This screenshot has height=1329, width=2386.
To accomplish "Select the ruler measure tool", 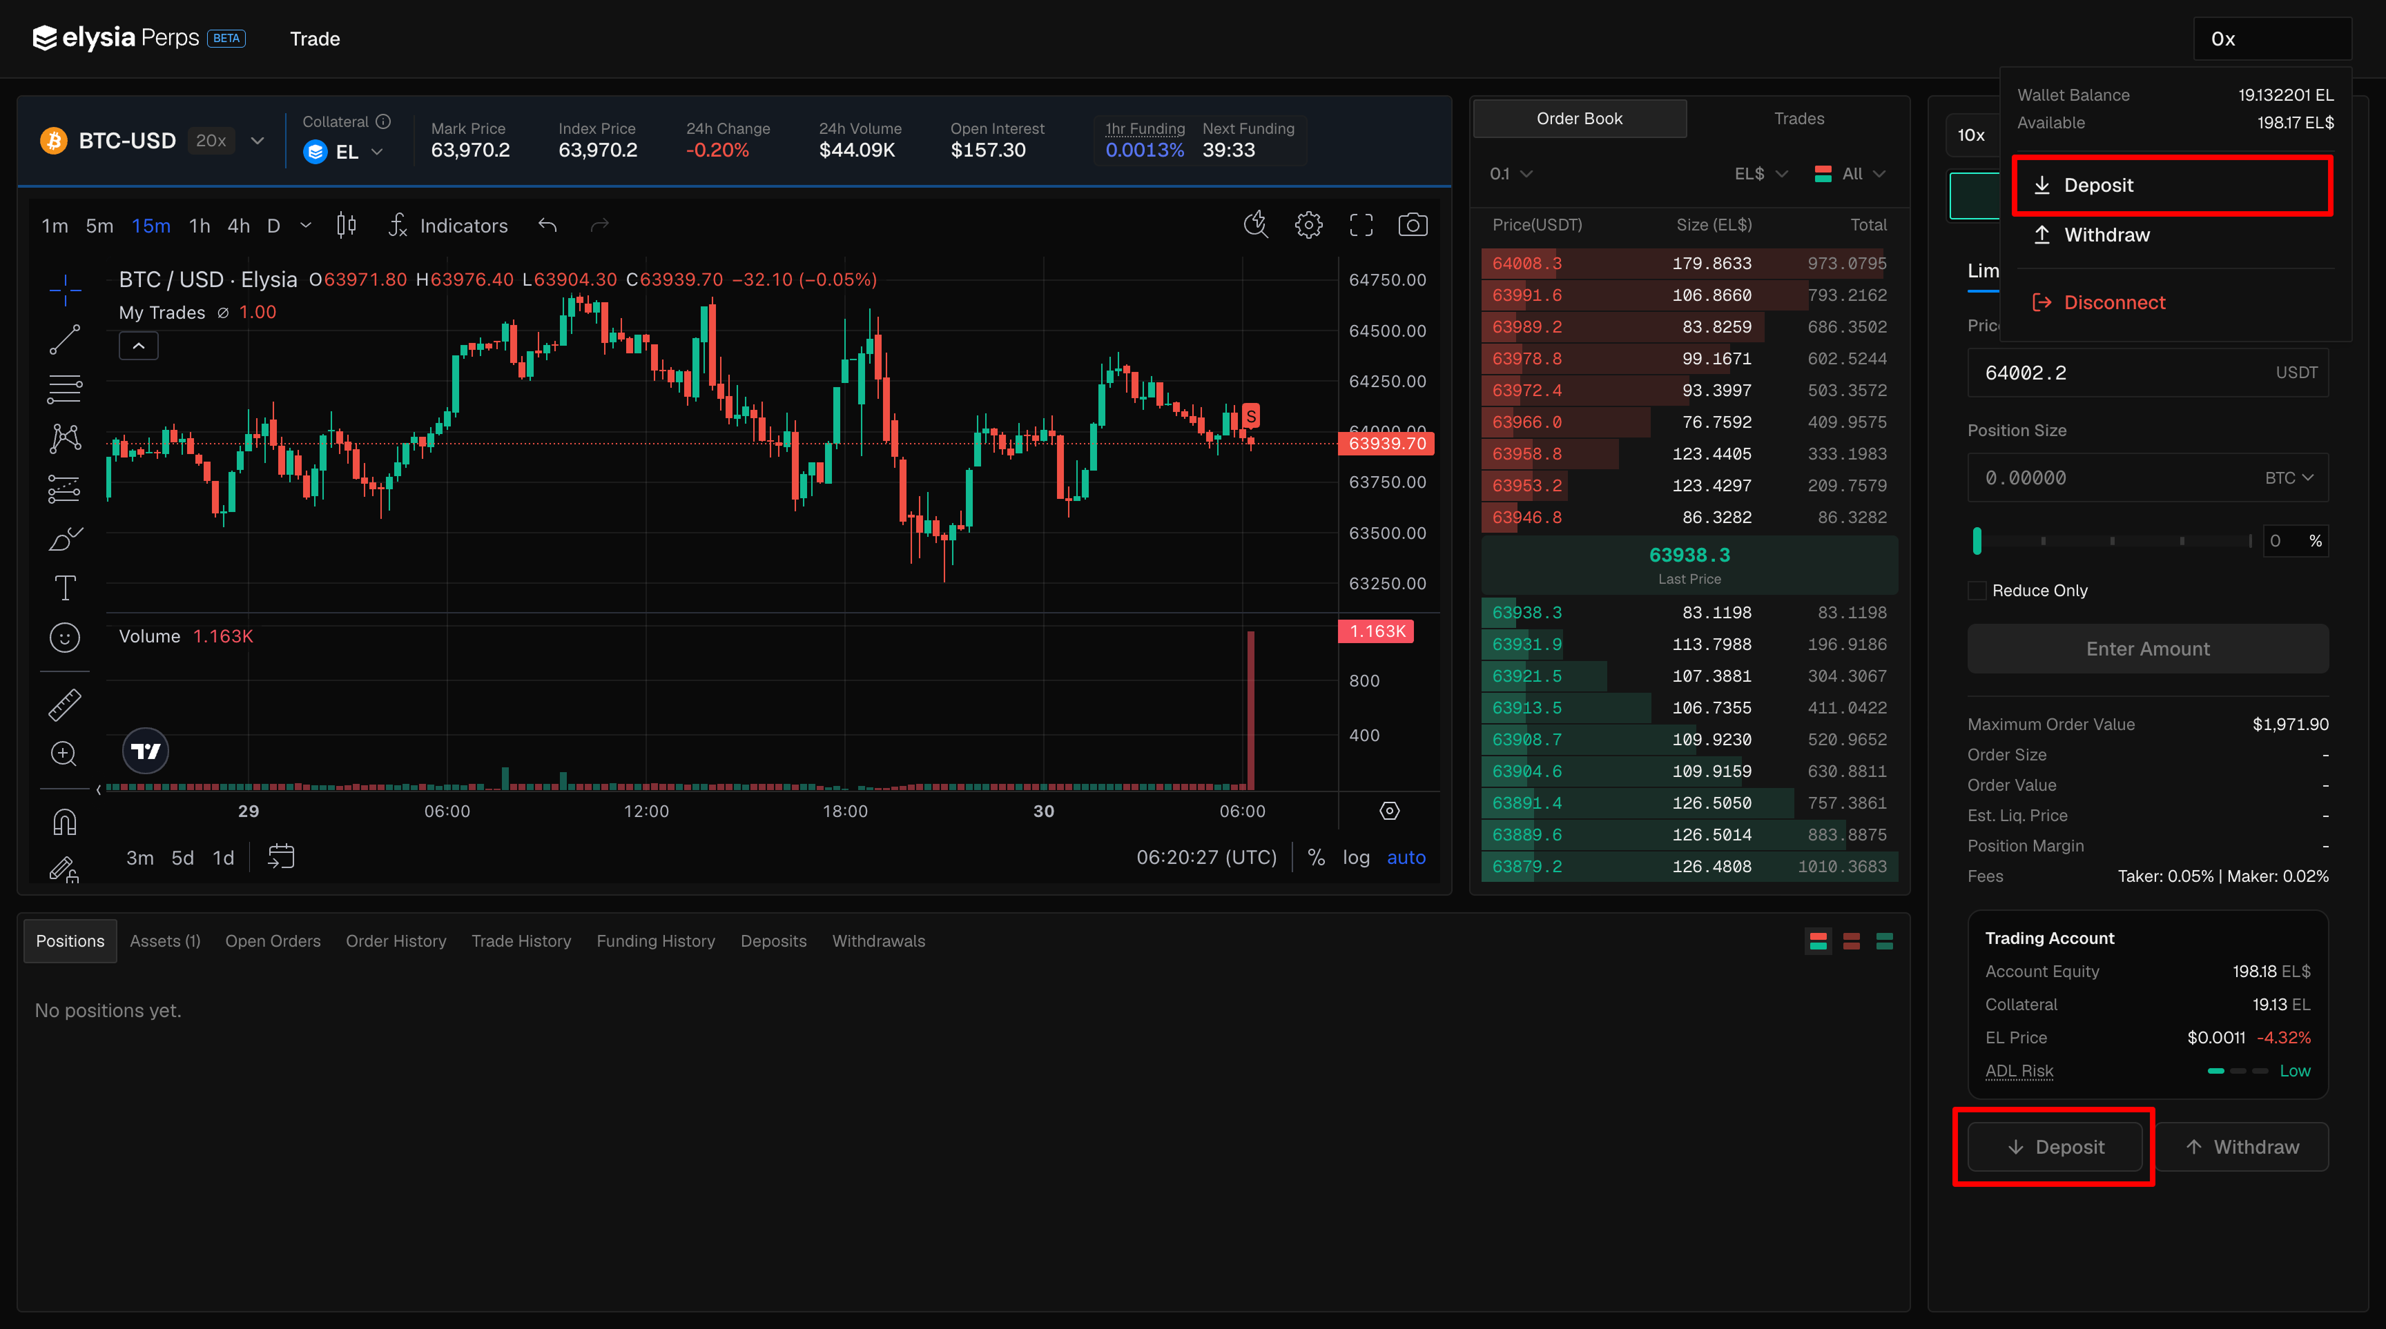I will pos(65,705).
